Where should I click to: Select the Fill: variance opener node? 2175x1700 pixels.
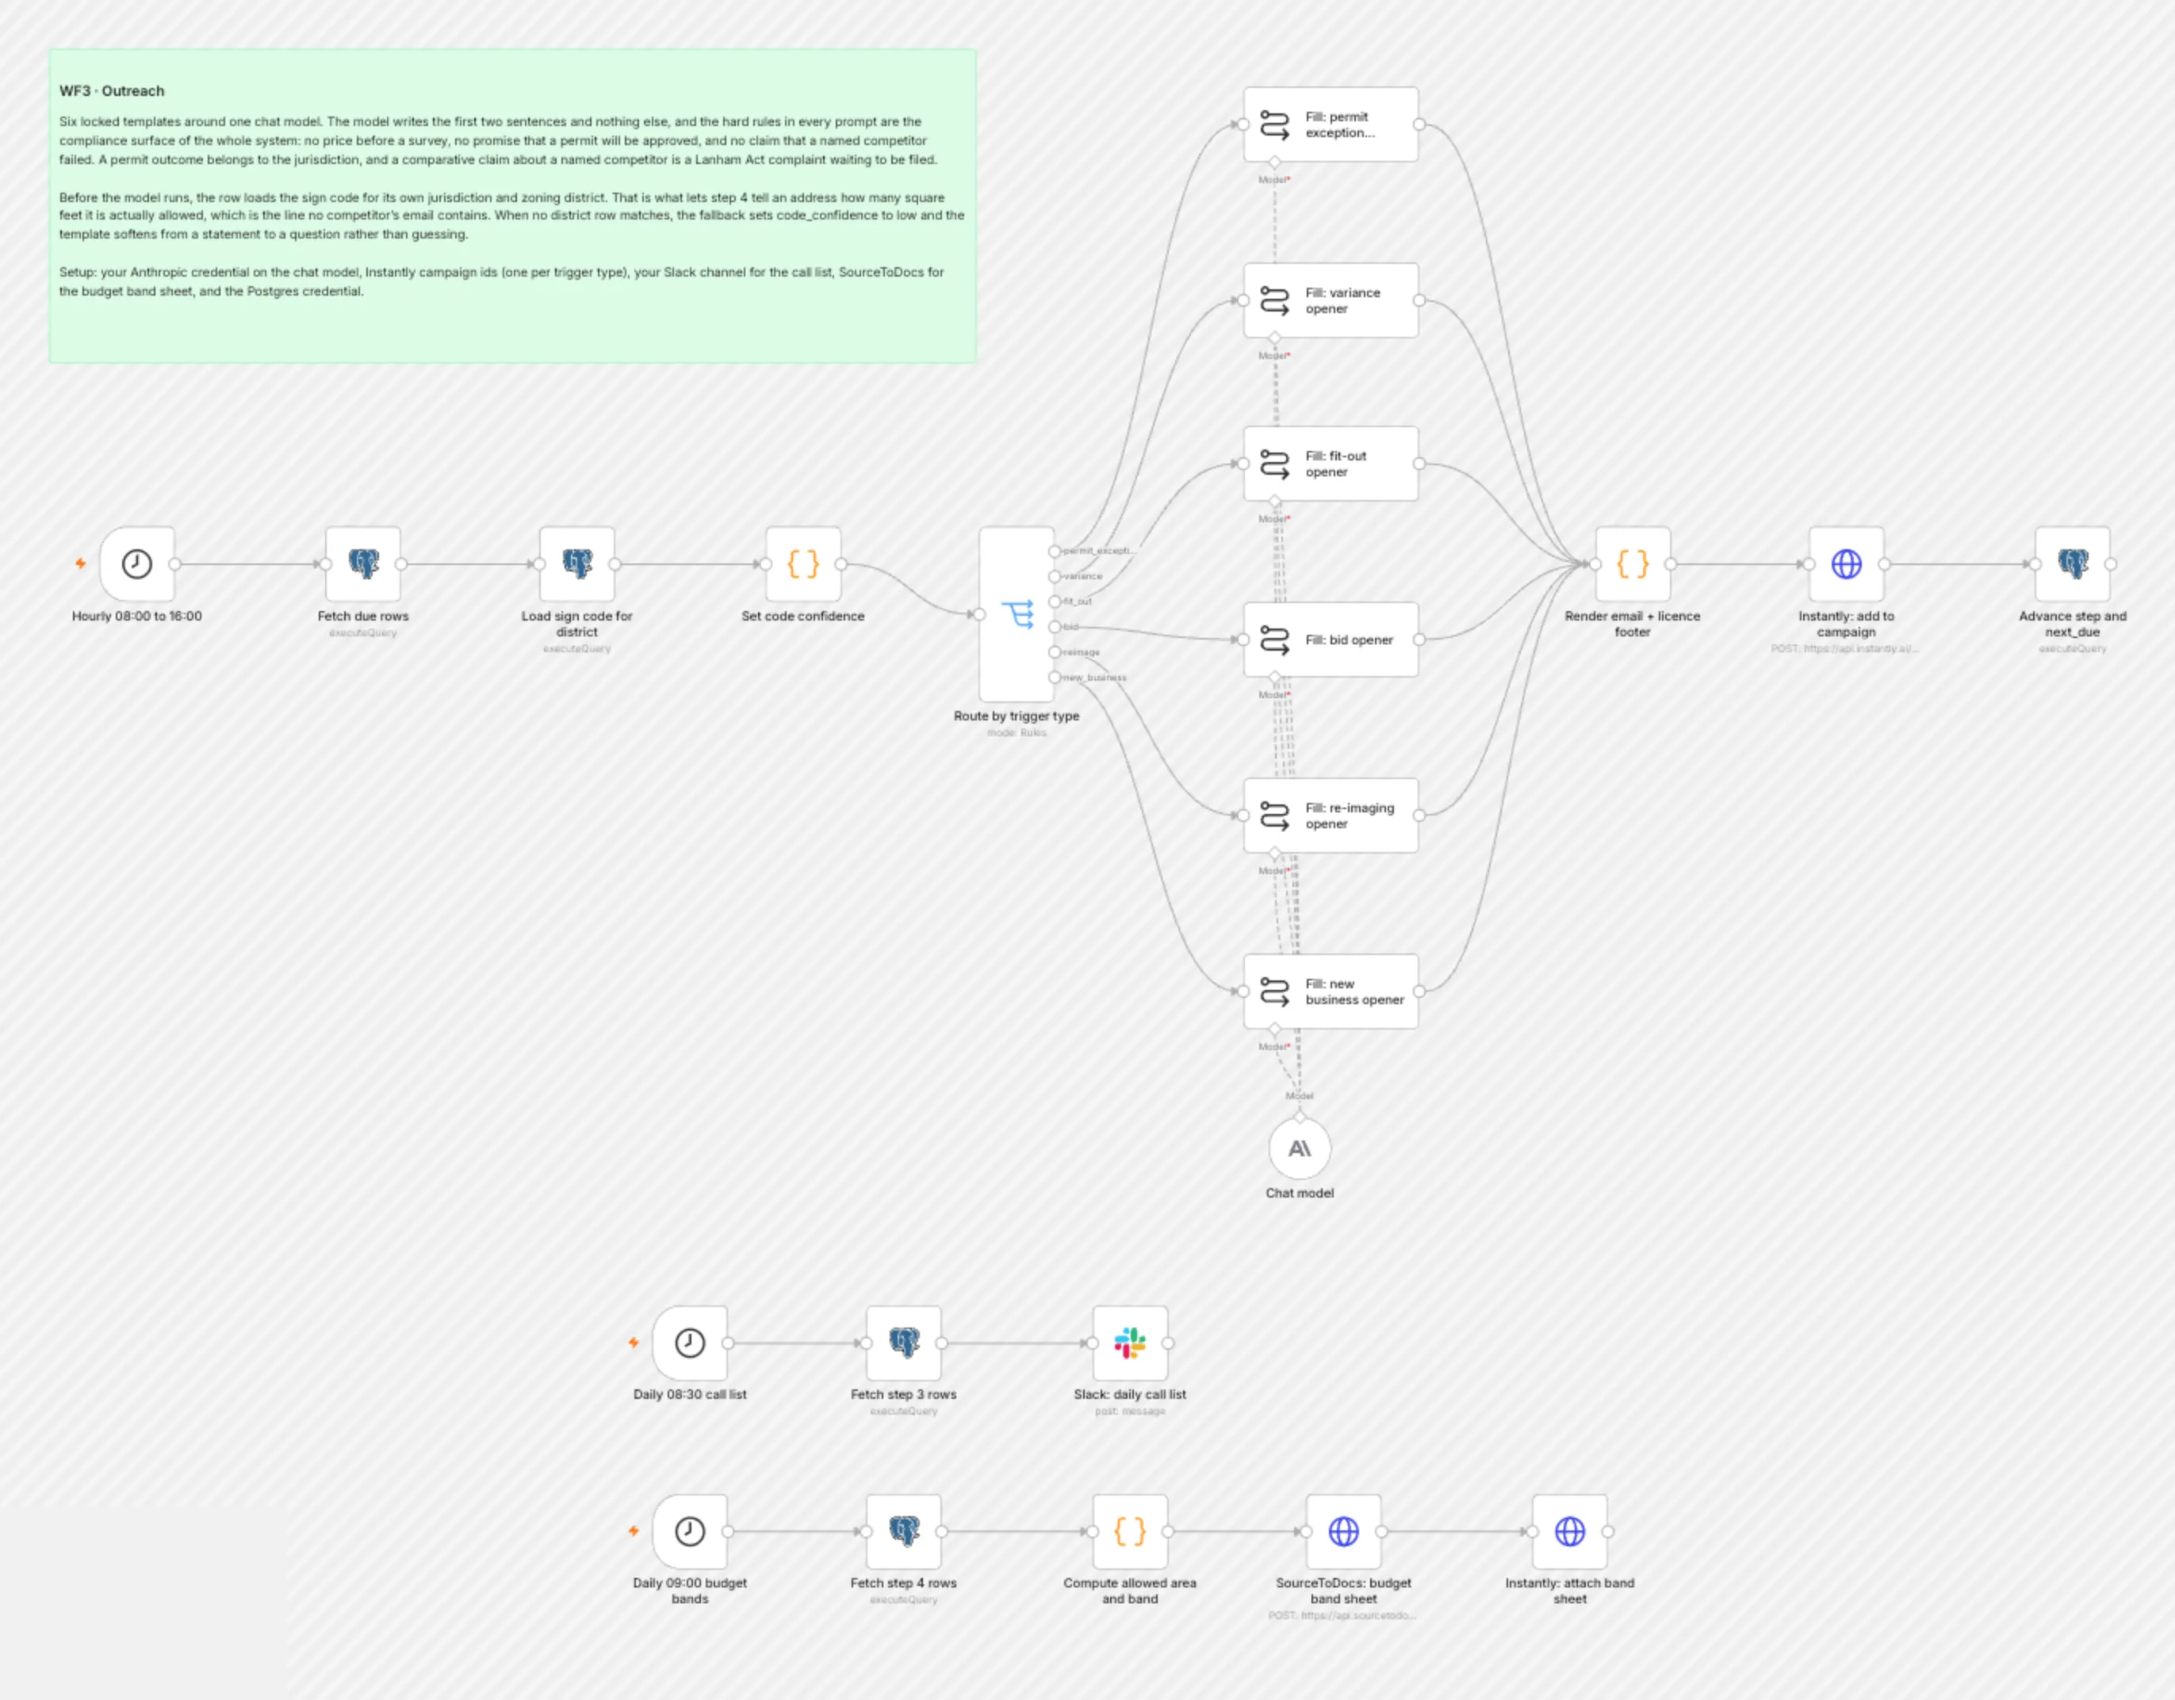click(x=1331, y=300)
